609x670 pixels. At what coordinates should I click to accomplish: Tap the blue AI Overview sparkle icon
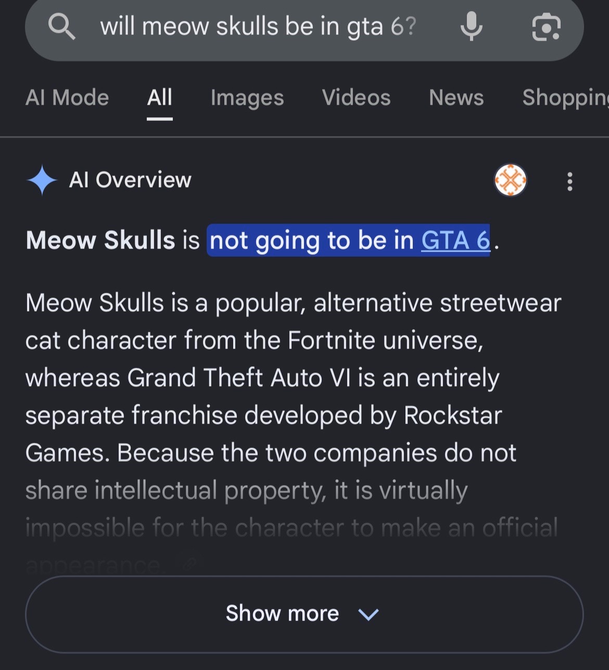(42, 180)
